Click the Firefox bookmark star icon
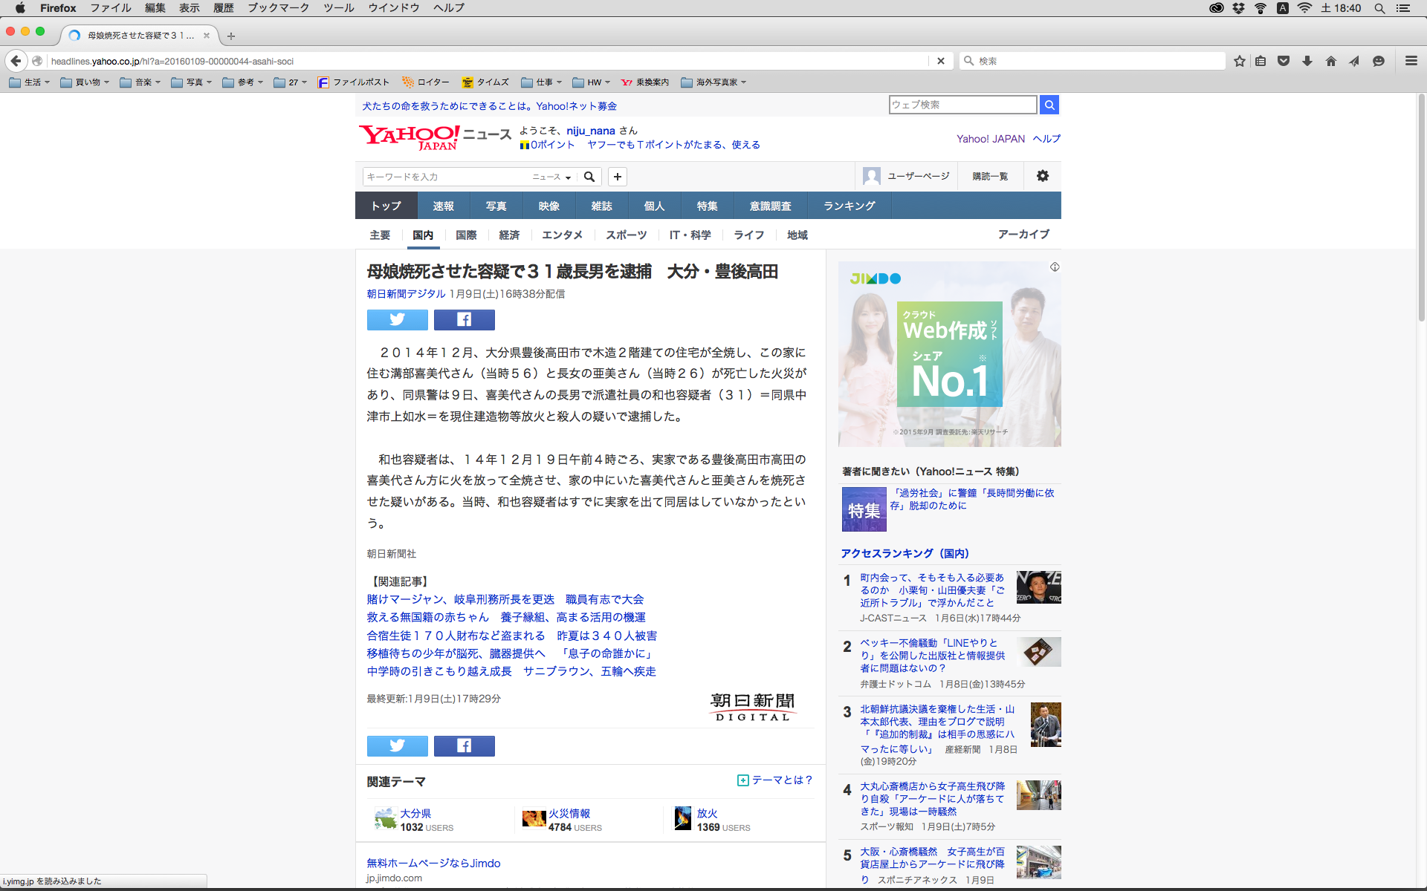Image resolution: width=1427 pixels, height=891 pixels. pos(1239,61)
